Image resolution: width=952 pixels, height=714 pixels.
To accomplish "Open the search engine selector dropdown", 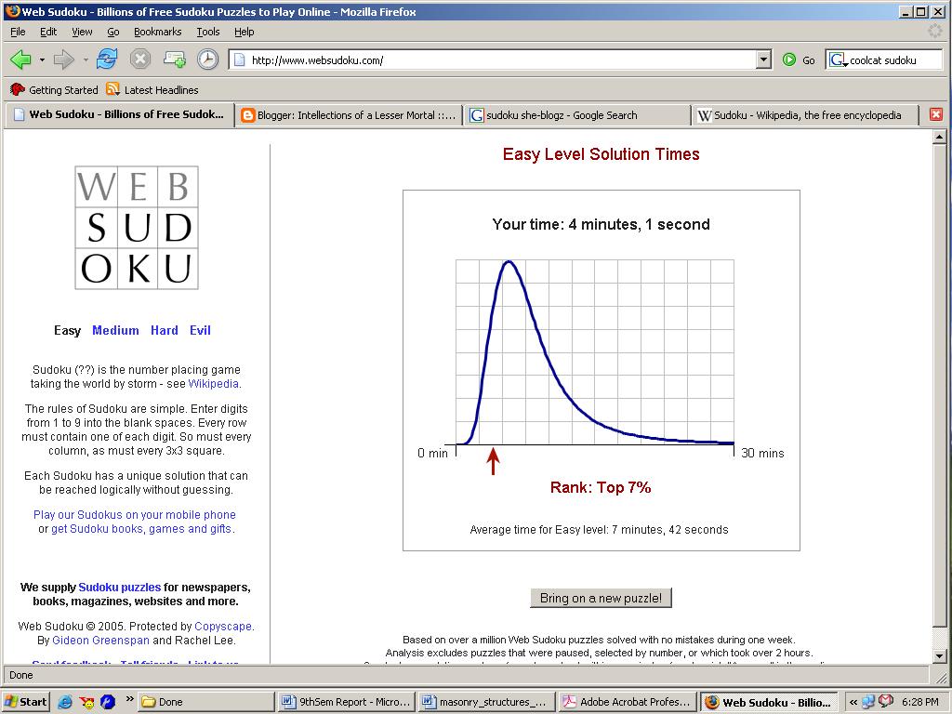I will pos(838,60).
